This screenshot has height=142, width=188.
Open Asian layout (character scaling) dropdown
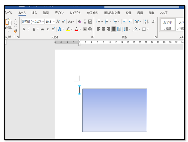coord(138,22)
